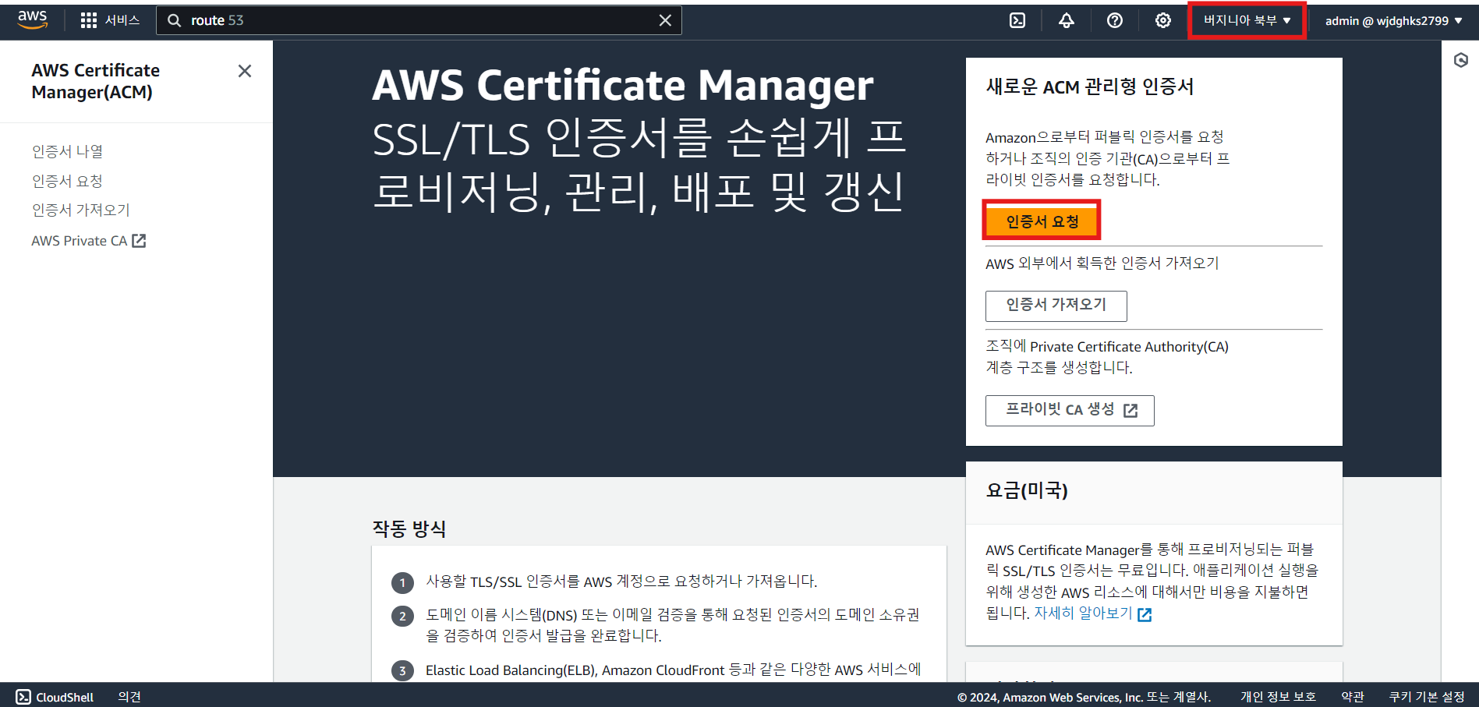Open 약관 footer link

pos(1353,697)
